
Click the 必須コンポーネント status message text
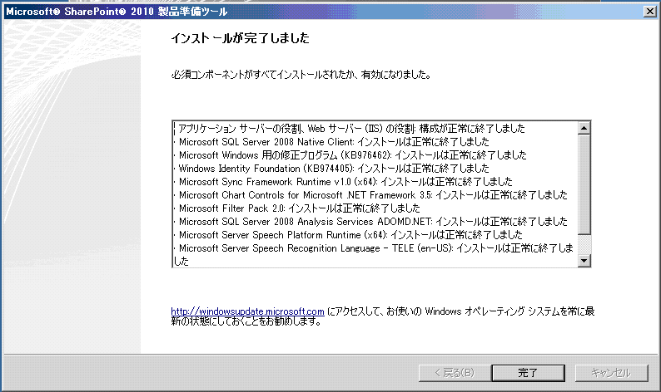(301, 75)
